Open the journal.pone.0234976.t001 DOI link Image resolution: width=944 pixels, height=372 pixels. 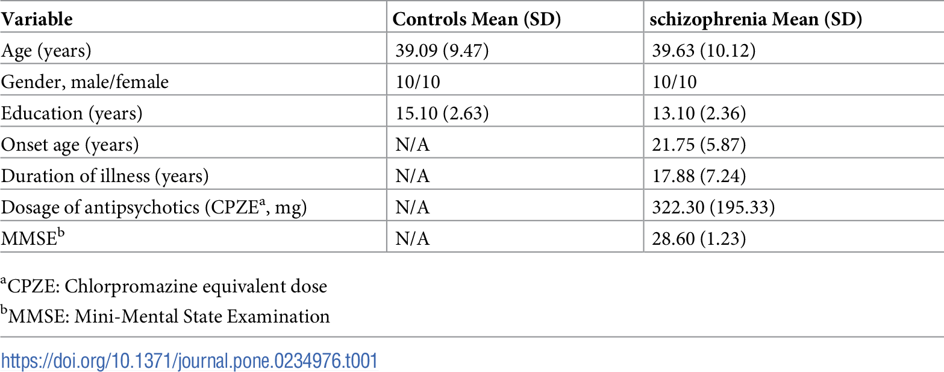[x=190, y=361]
